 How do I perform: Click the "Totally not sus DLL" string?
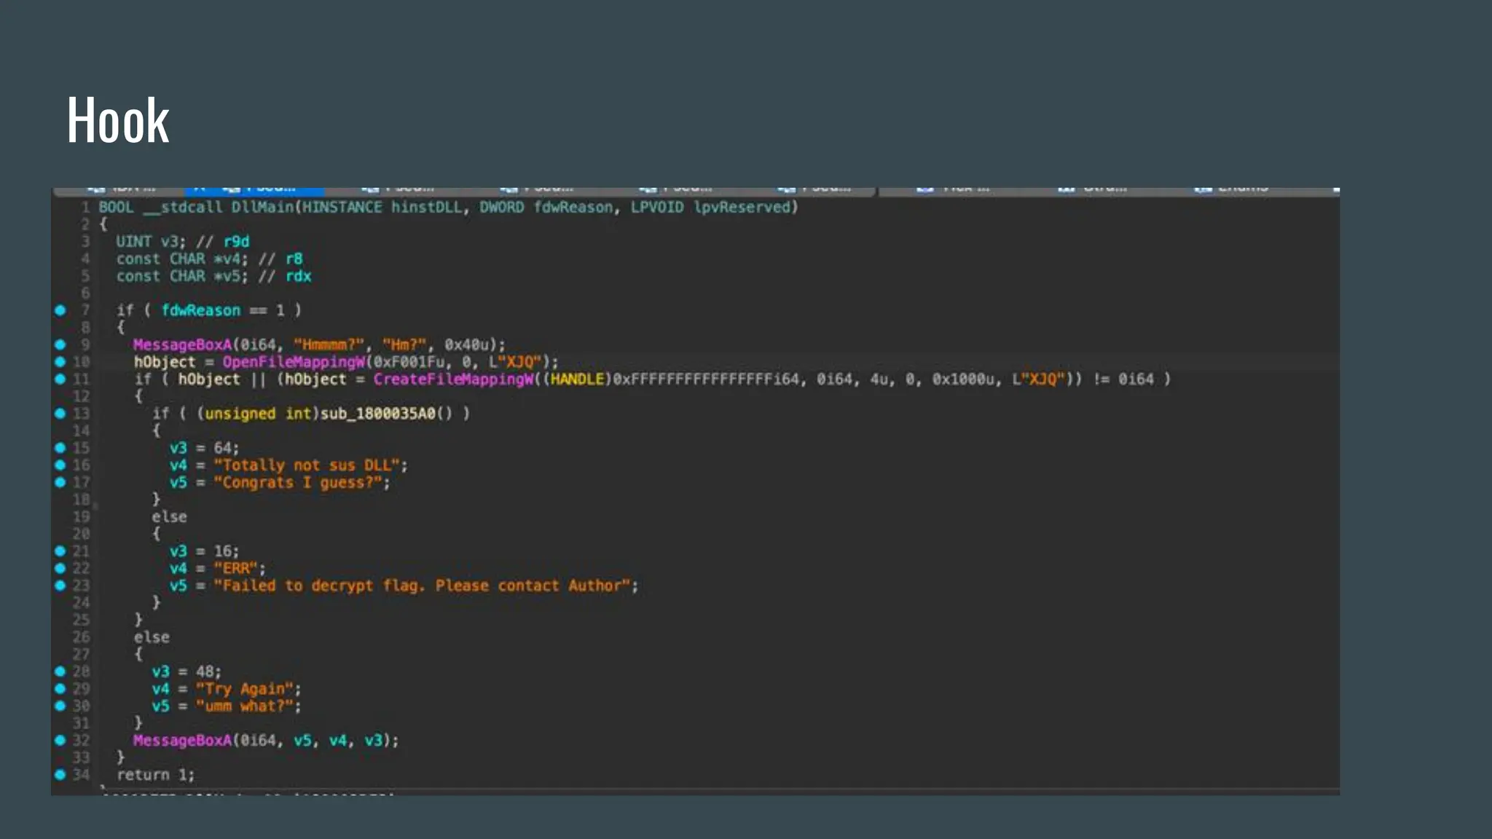(306, 465)
